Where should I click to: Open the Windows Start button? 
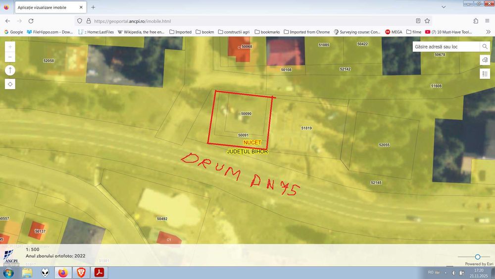click(8, 273)
